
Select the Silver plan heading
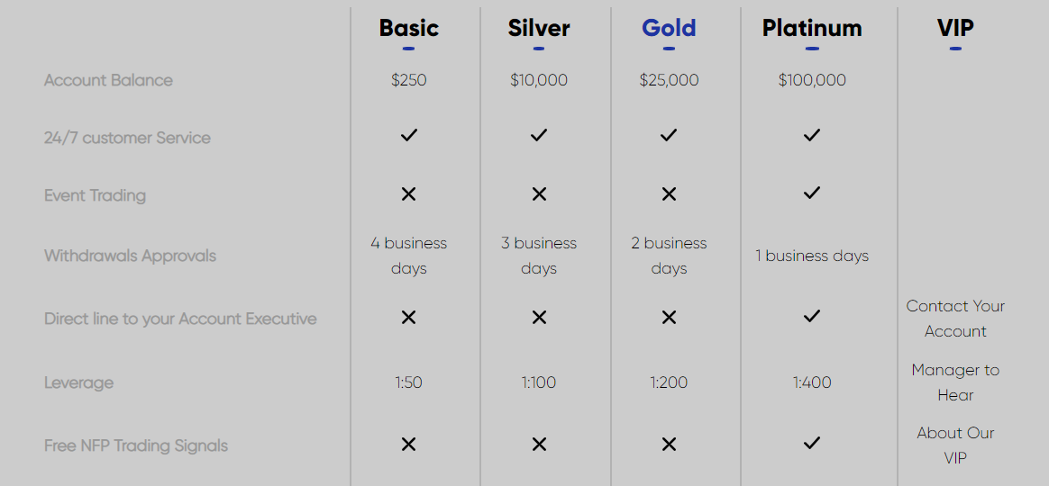click(539, 28)
